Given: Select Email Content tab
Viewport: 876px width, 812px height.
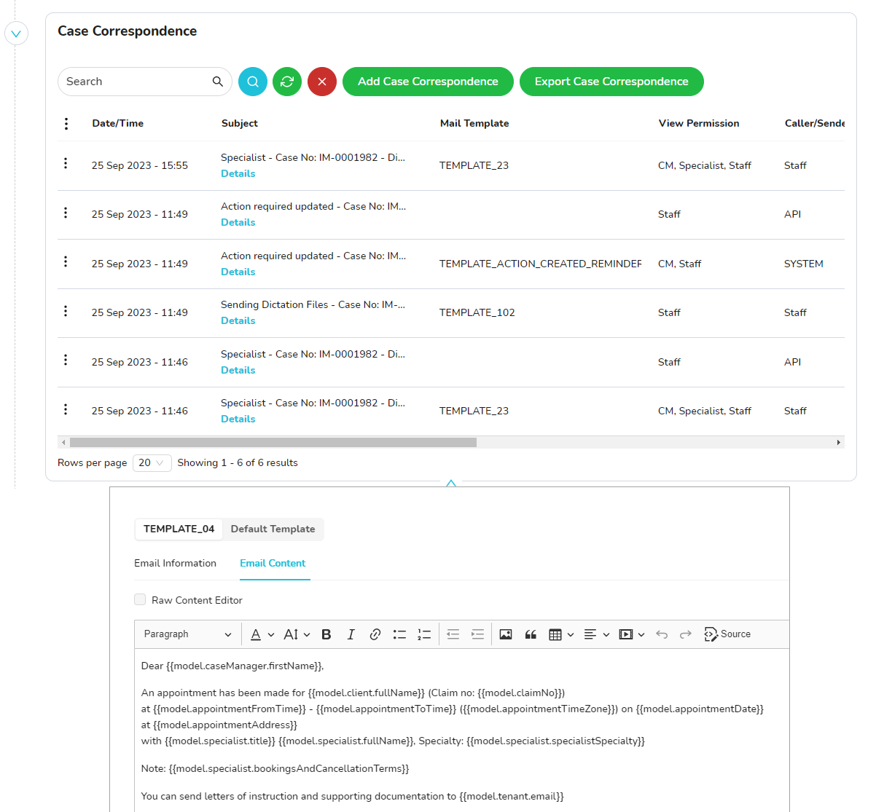Looking at the screenshot, I should (273, 563).
